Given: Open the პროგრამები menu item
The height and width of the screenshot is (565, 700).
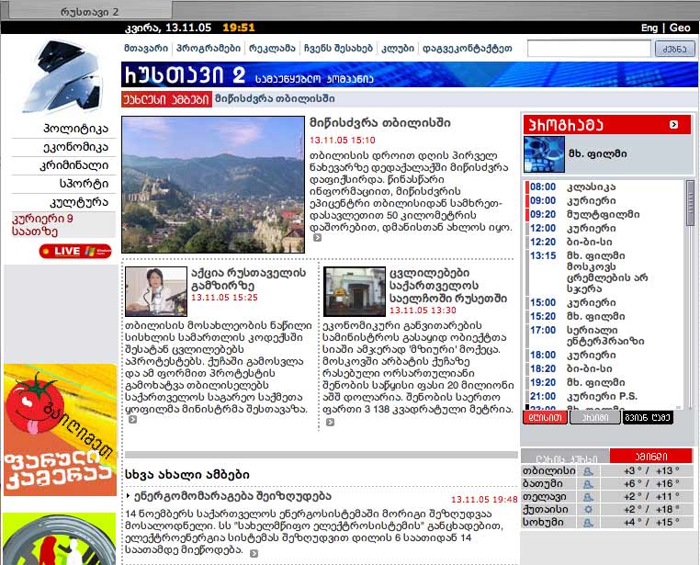Looking at the screenshot, I should click(x=209, y=48).
